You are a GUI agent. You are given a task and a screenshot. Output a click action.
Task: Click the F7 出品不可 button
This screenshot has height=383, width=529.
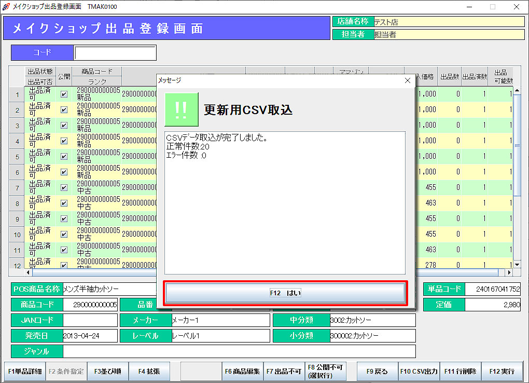click(x=284, y=372)
